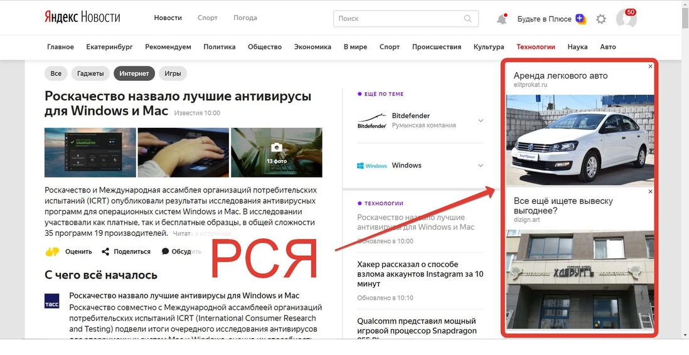Screen dimensions: 689x355
Task: Open the settings gear icon
Action: pos(601,19)
